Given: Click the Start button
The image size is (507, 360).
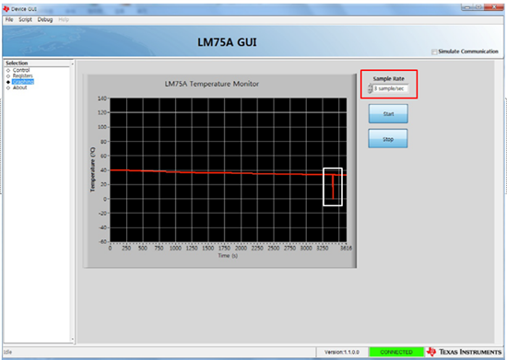Looking at the screenshot, I should [388, 113].
